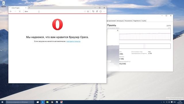Screen dimensions: 184x104
Task: Click the повторите попытку link
Action: 73,41
